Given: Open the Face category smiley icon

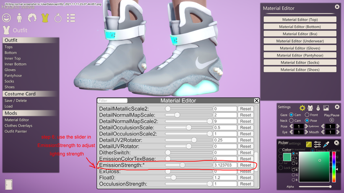Looking at the screenshot, I should point(6,18).
